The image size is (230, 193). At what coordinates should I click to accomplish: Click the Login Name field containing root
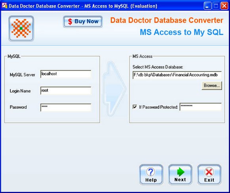(x=66, y=91)
